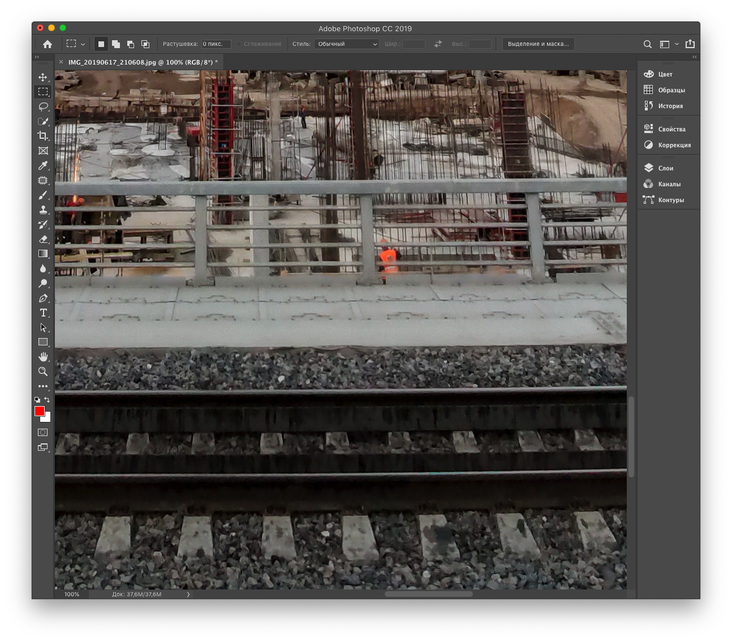Select the Crop tool

point(43,136)
